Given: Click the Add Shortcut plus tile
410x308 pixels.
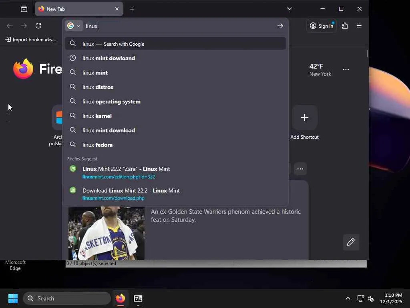Looking at the screenshot, I should [x=305, y=118].
